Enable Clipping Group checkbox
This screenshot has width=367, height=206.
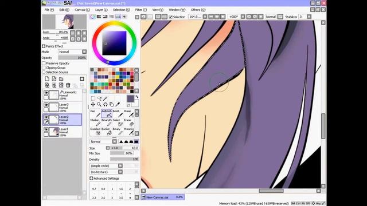coord(44,68)
